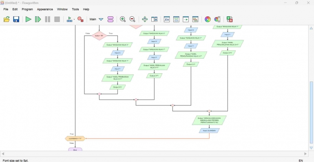Viewport: 314px width, 162px height.
Task: Step through the program one shape
Action: pyautogui.click(x=38, y=19)
